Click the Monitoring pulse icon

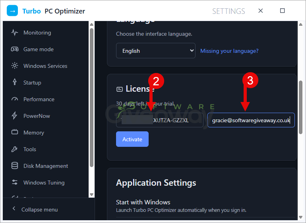[15, 33]
